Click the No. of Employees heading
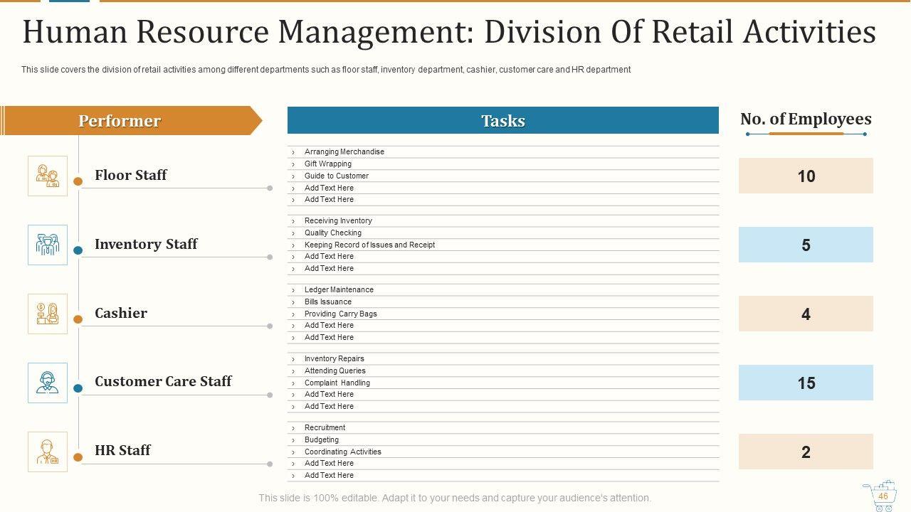The width and height of the screenshot is (911, 512). (806, 119)
